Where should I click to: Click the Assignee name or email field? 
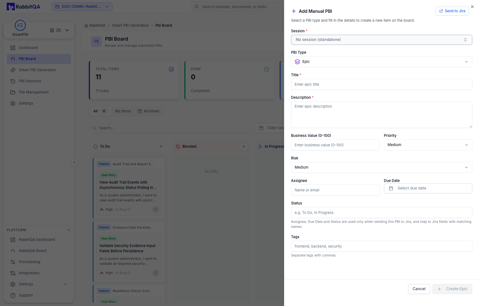point(335,190)
